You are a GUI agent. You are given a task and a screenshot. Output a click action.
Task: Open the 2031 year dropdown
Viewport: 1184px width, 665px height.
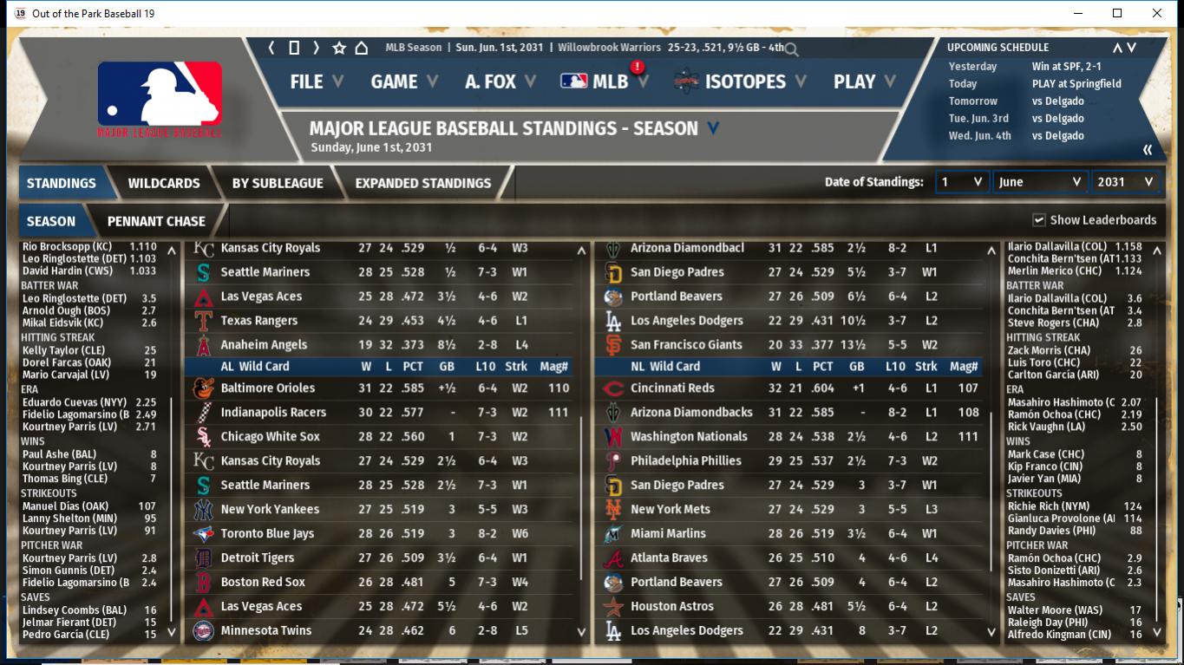[1125, 182]
